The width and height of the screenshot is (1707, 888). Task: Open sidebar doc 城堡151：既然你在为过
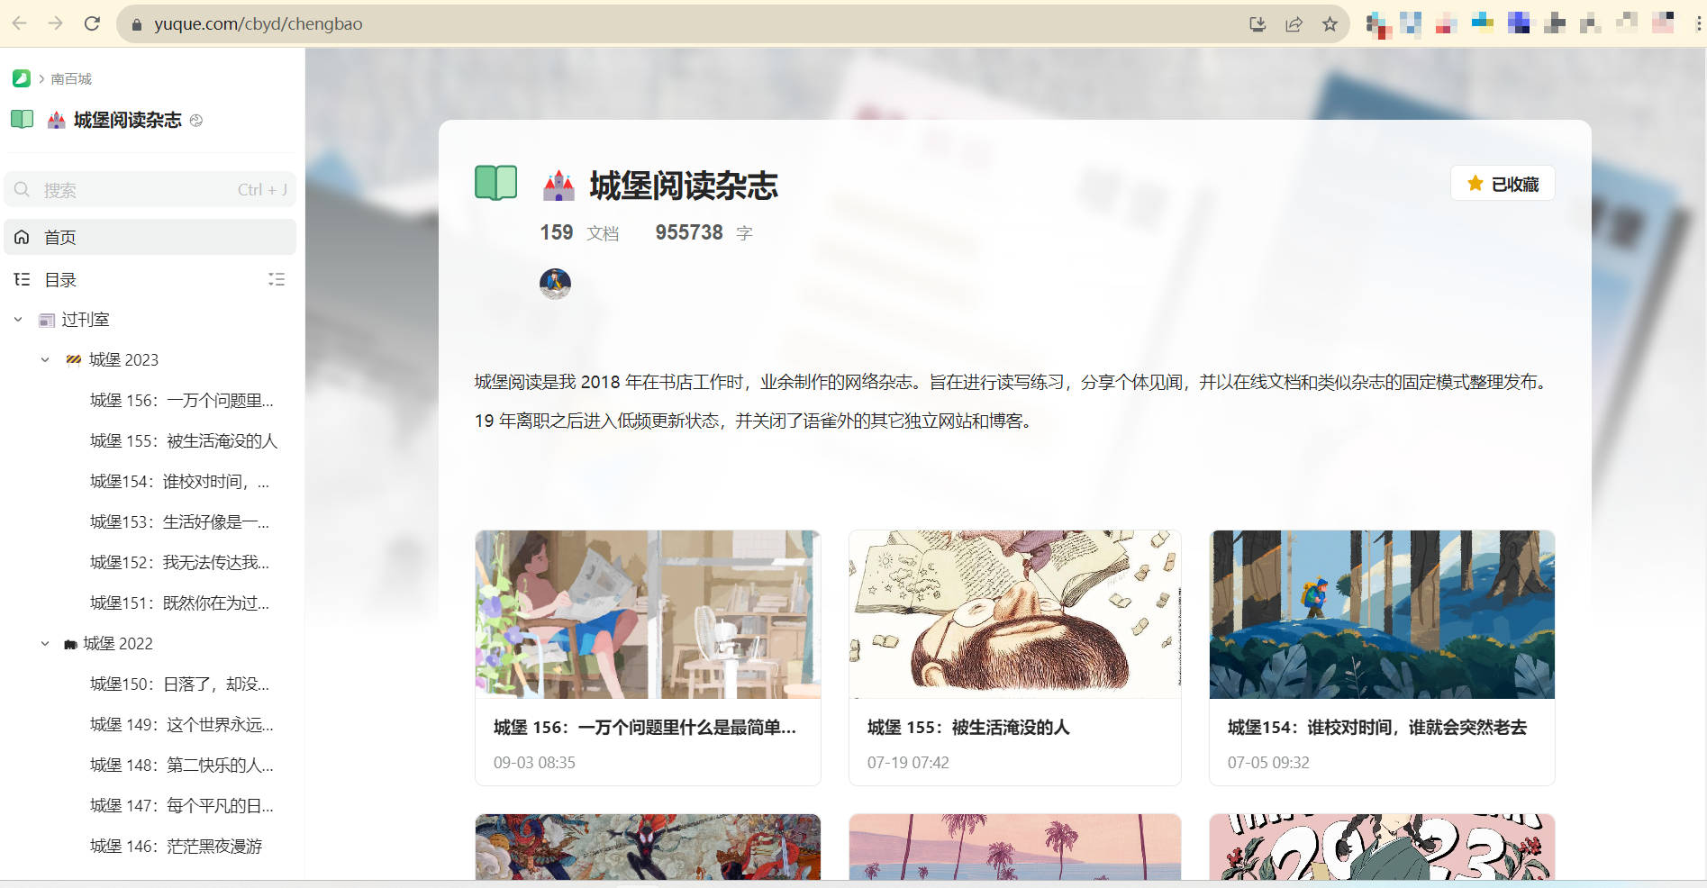pyautogui.click(x=180, y=603)
